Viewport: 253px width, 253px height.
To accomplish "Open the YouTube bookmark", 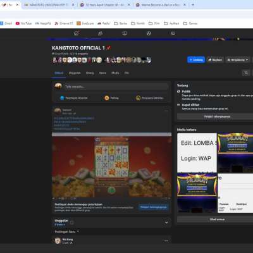I will click(x=24, y=23).
